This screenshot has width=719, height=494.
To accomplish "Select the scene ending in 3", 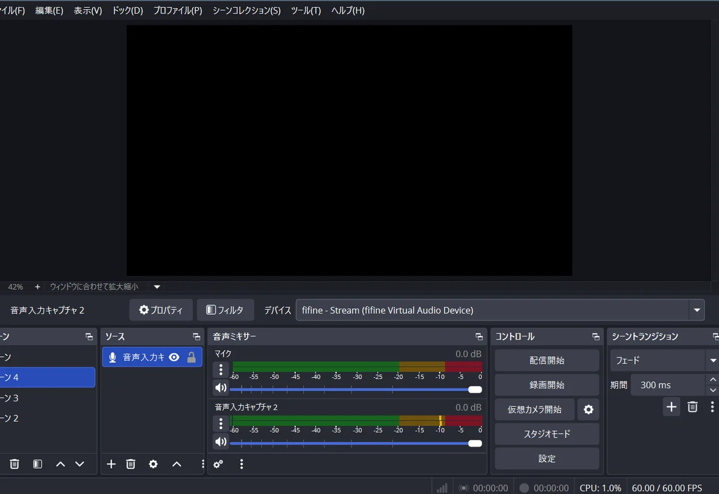I will (x=48, y=398).
